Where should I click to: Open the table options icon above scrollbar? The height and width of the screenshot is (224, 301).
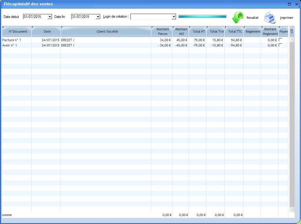(292, 31)
